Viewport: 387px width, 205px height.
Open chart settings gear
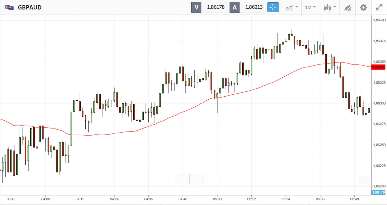(x=363, y=8)
